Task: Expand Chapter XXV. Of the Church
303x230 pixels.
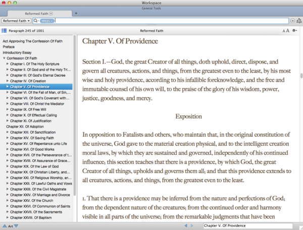Action: coord(8,200)
